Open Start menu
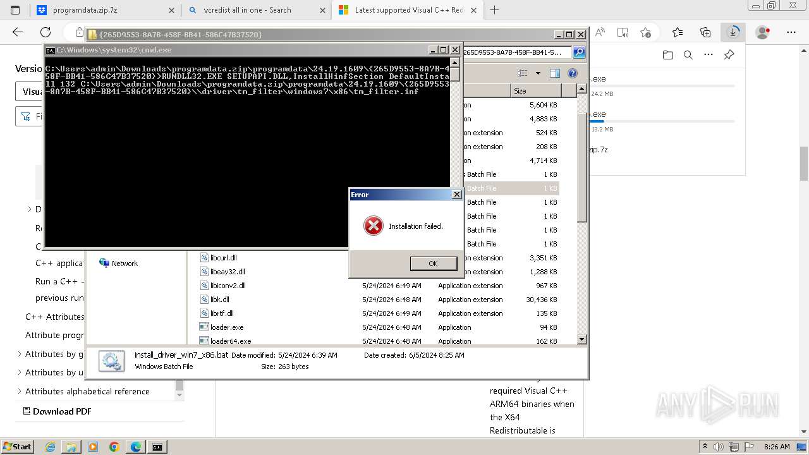Viewport: 809px width, 455px height. 17,446
